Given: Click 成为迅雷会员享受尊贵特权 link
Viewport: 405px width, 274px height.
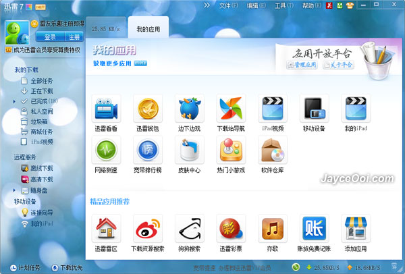Looking at the screenshot, I should (47, 50).
